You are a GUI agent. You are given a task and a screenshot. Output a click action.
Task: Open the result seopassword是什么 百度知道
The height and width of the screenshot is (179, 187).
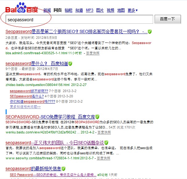click(37, 63)
